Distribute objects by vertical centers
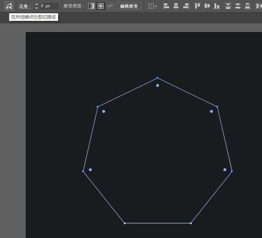This screenshot has height=238, width=262. point(237,6)
